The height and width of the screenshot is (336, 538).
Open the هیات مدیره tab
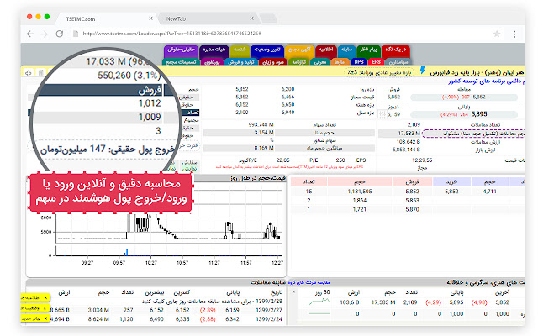coord(214,50)
